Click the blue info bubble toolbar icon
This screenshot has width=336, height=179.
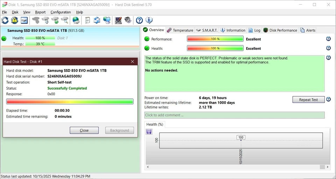(149, 20)
